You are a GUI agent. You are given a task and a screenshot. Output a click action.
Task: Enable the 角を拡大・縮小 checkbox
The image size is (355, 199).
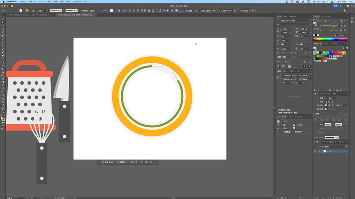coord(278,110)
